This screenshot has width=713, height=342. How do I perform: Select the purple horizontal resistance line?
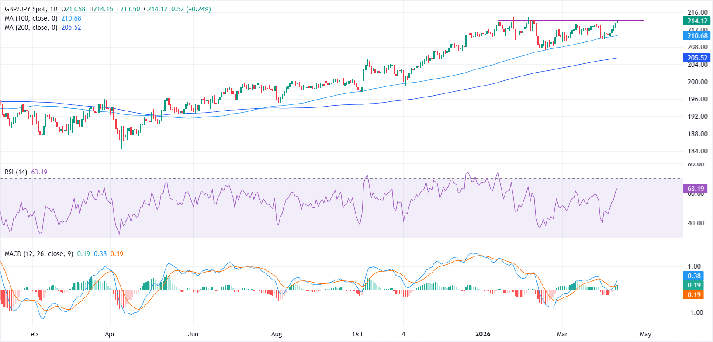pyautogui.click(x=568, y=21)
